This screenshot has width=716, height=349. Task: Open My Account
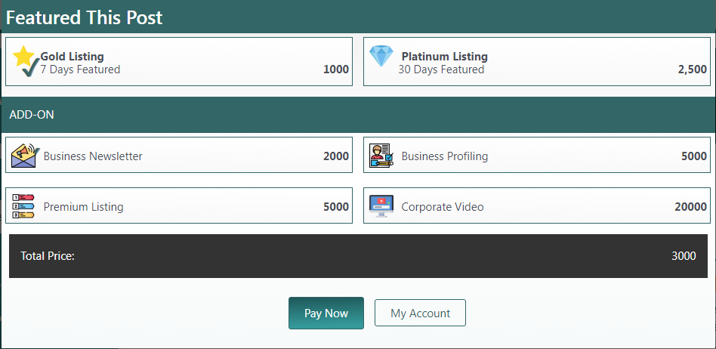tap(420, 313)
